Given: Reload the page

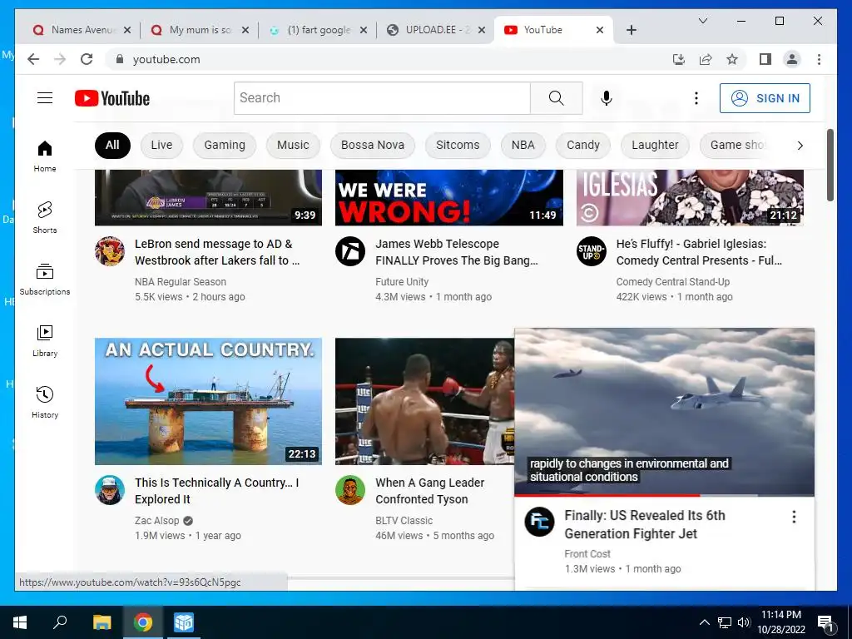Looking at the screenshot, I should tap(87, 59).
